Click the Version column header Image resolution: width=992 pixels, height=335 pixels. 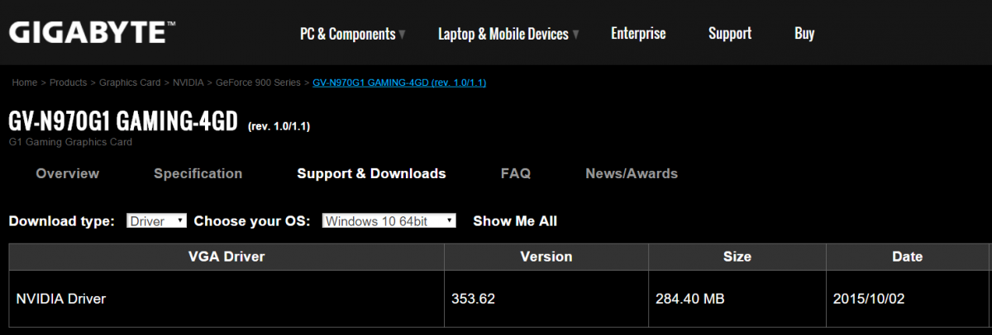tap(546, 257)
